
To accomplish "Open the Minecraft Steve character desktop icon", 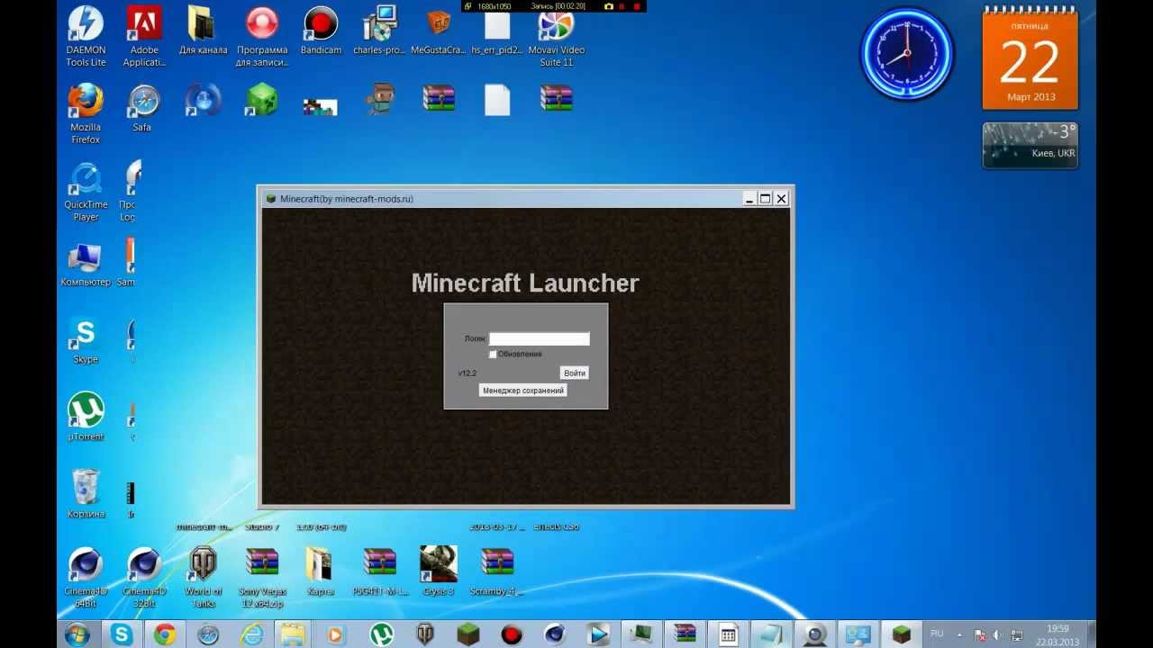I will coord(381,99).
